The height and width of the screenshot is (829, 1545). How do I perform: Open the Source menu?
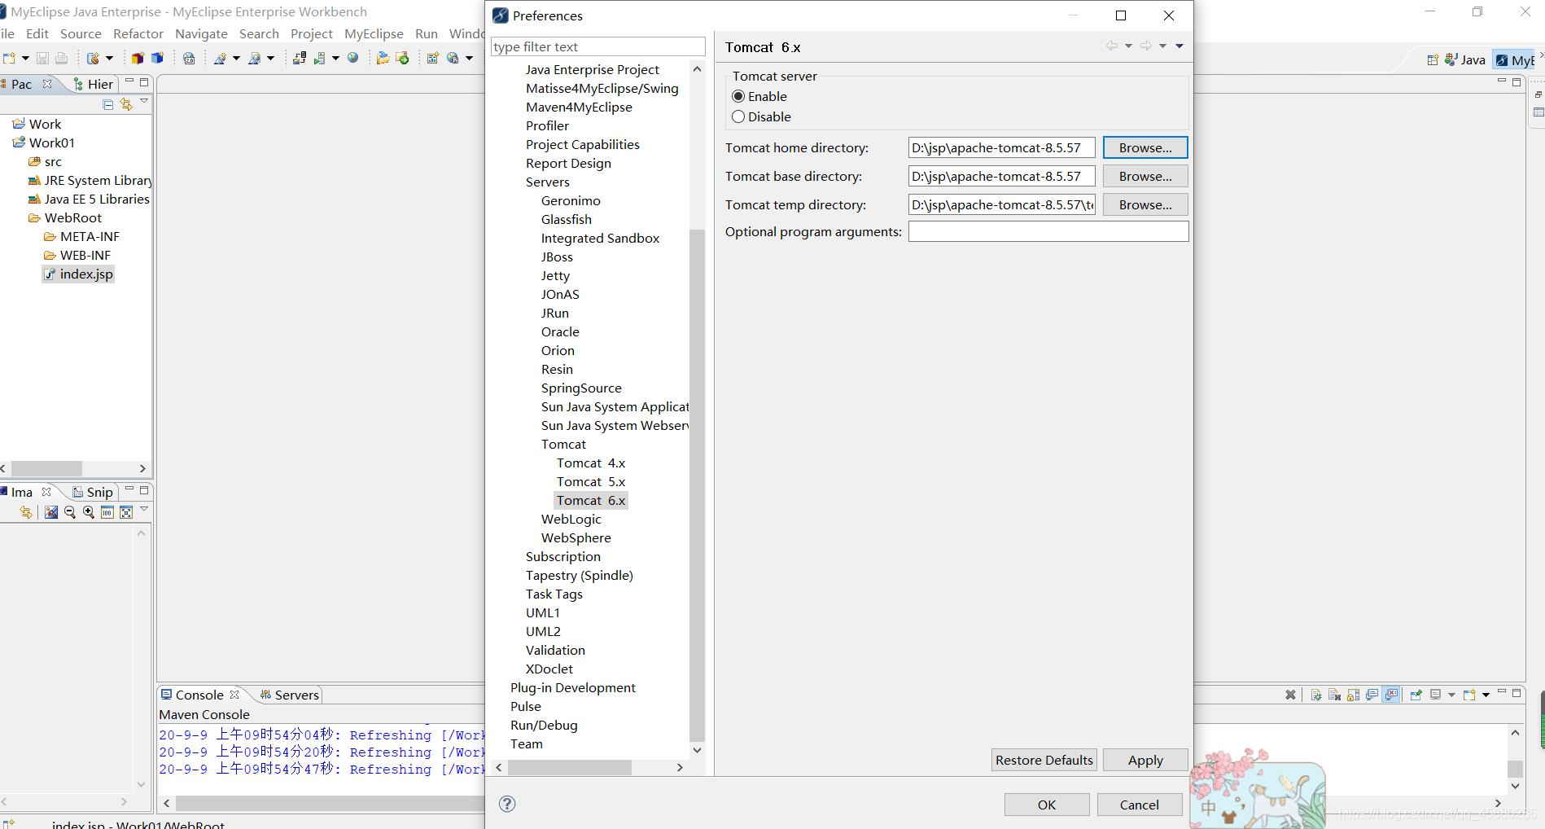point(81,33)
